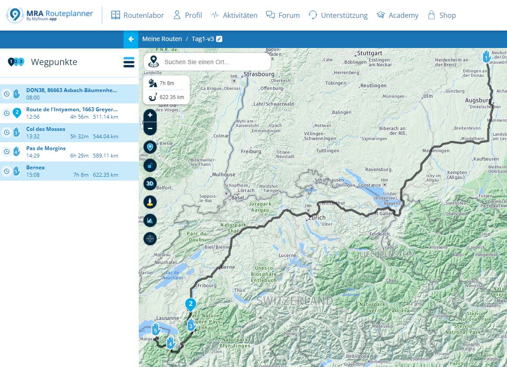
Task: Zoom in with the plus button
Action: pyautogui.click(x=150, y=115)
